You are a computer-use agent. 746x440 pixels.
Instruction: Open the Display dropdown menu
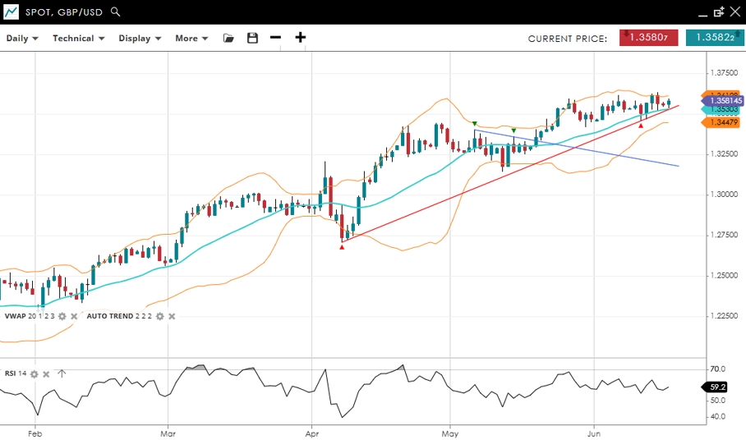pos(139,38)
